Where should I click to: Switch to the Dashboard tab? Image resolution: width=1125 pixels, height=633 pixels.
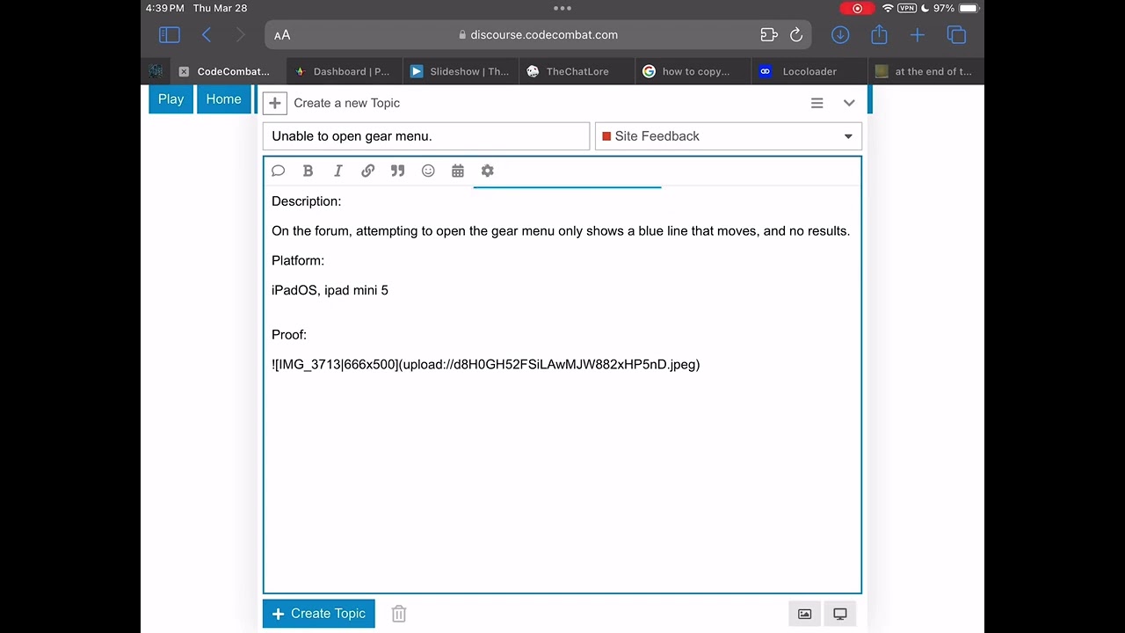point(345,72)
